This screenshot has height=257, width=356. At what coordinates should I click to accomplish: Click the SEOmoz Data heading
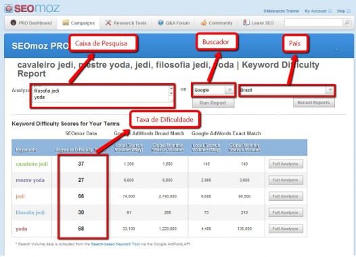(81, 133)
